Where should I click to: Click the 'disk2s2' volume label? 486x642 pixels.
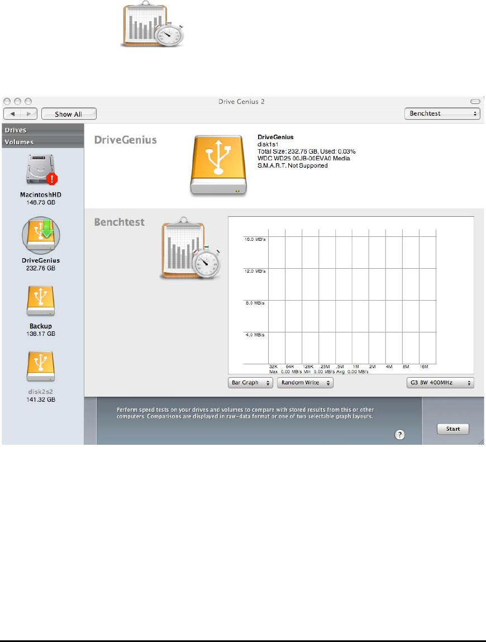click(41, 392)
